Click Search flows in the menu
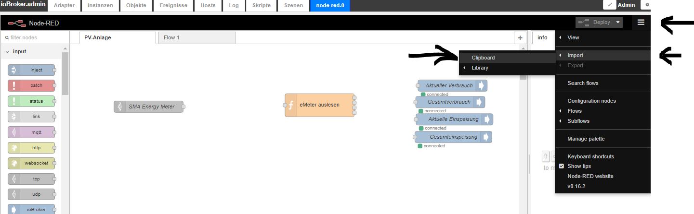The width and height of the screenshot is (694, 214). (x=602, y=83)
